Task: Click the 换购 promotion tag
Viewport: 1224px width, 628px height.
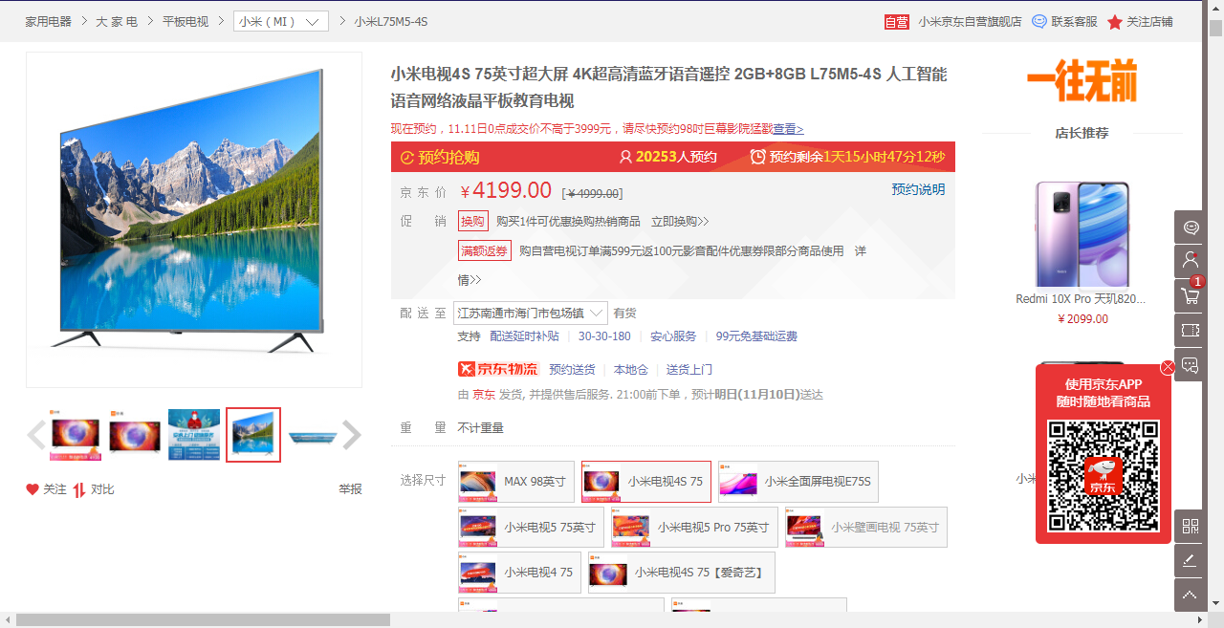Action: pos(473,221)
